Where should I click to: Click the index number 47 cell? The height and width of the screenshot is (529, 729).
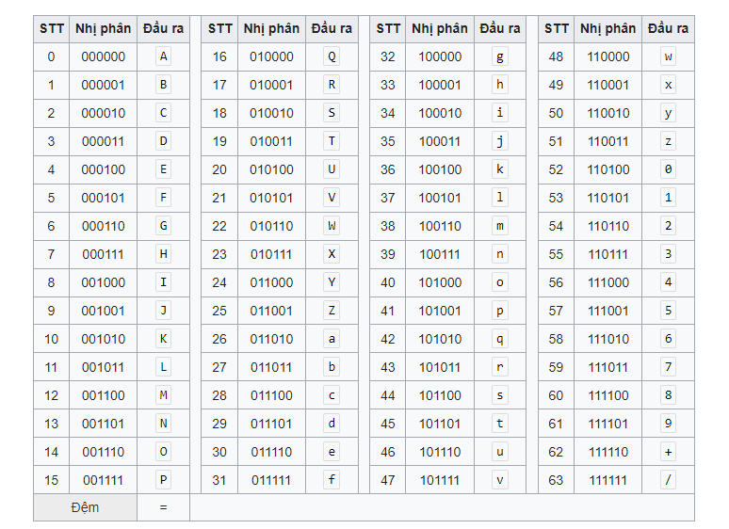click(x=387, y=480)
